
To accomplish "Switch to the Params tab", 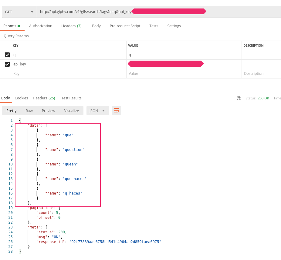I will click(12, 26).
